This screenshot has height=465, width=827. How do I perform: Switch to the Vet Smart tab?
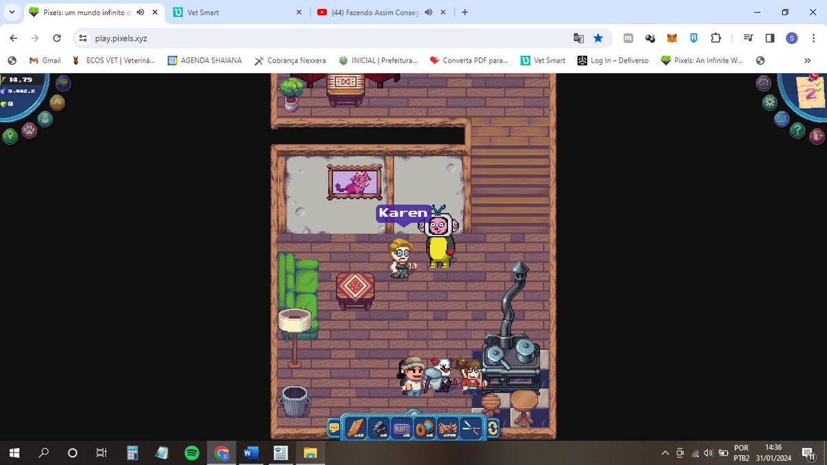(x=238, y=12)
